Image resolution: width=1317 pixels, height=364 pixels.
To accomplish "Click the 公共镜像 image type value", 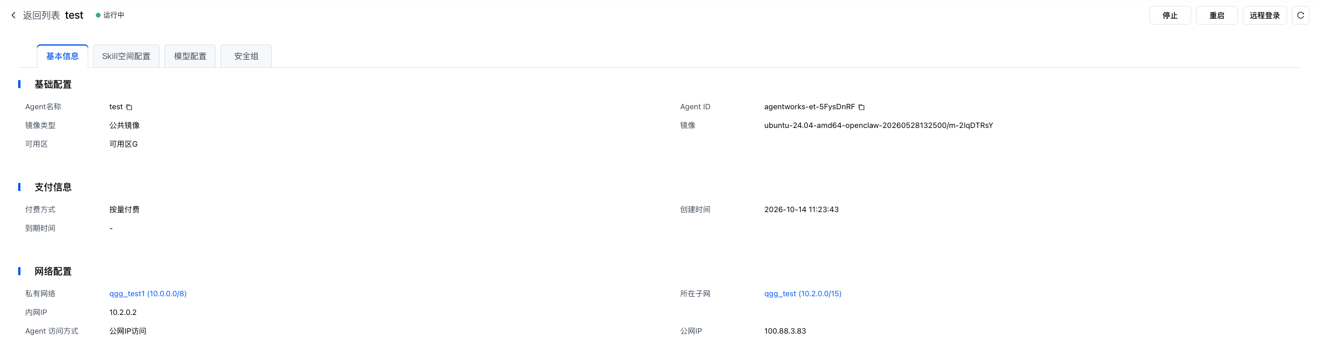I will coord(125,126).
